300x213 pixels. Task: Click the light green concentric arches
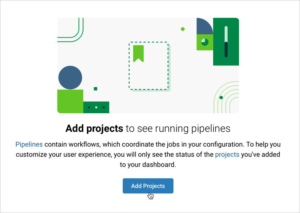point(228,96)
